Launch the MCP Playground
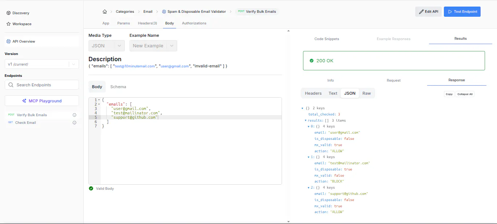This screenshot has width=497, height=224. click(x=42, y=101)
